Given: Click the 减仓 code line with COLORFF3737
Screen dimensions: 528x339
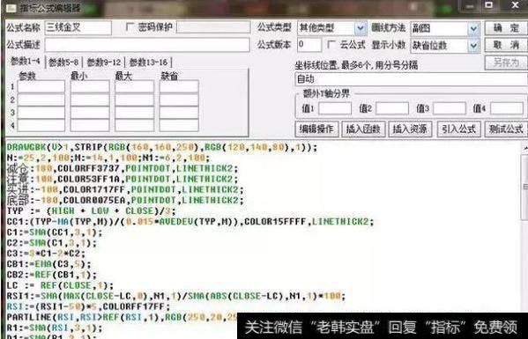Looking at the screenshot, I should coord(123,168).
